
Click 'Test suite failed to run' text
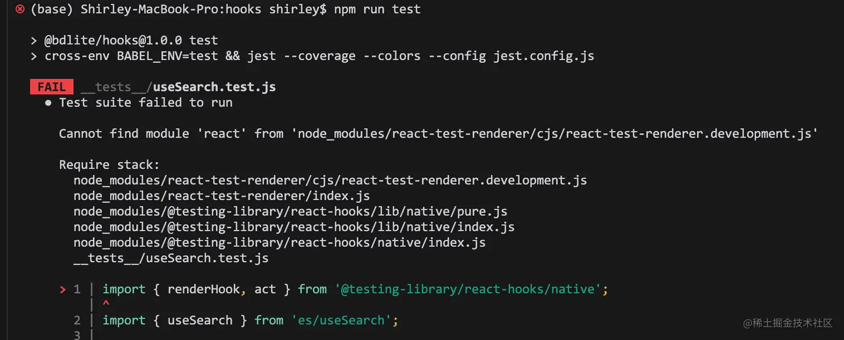pos(146,103)
